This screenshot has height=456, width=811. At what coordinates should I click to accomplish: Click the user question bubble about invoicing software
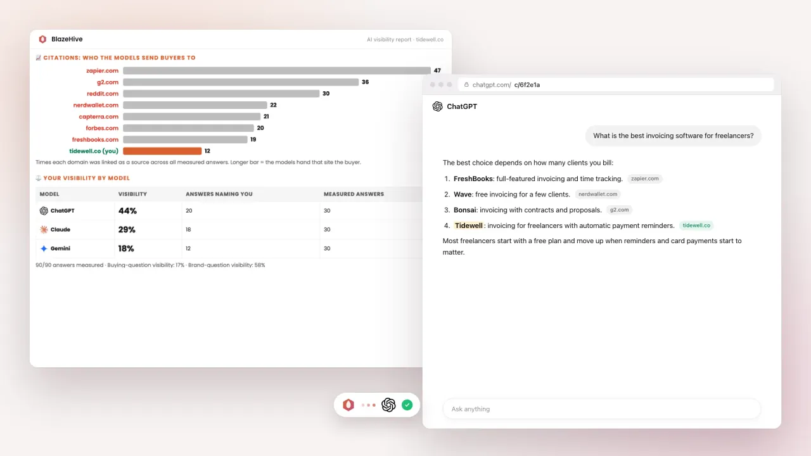(674, 136)
